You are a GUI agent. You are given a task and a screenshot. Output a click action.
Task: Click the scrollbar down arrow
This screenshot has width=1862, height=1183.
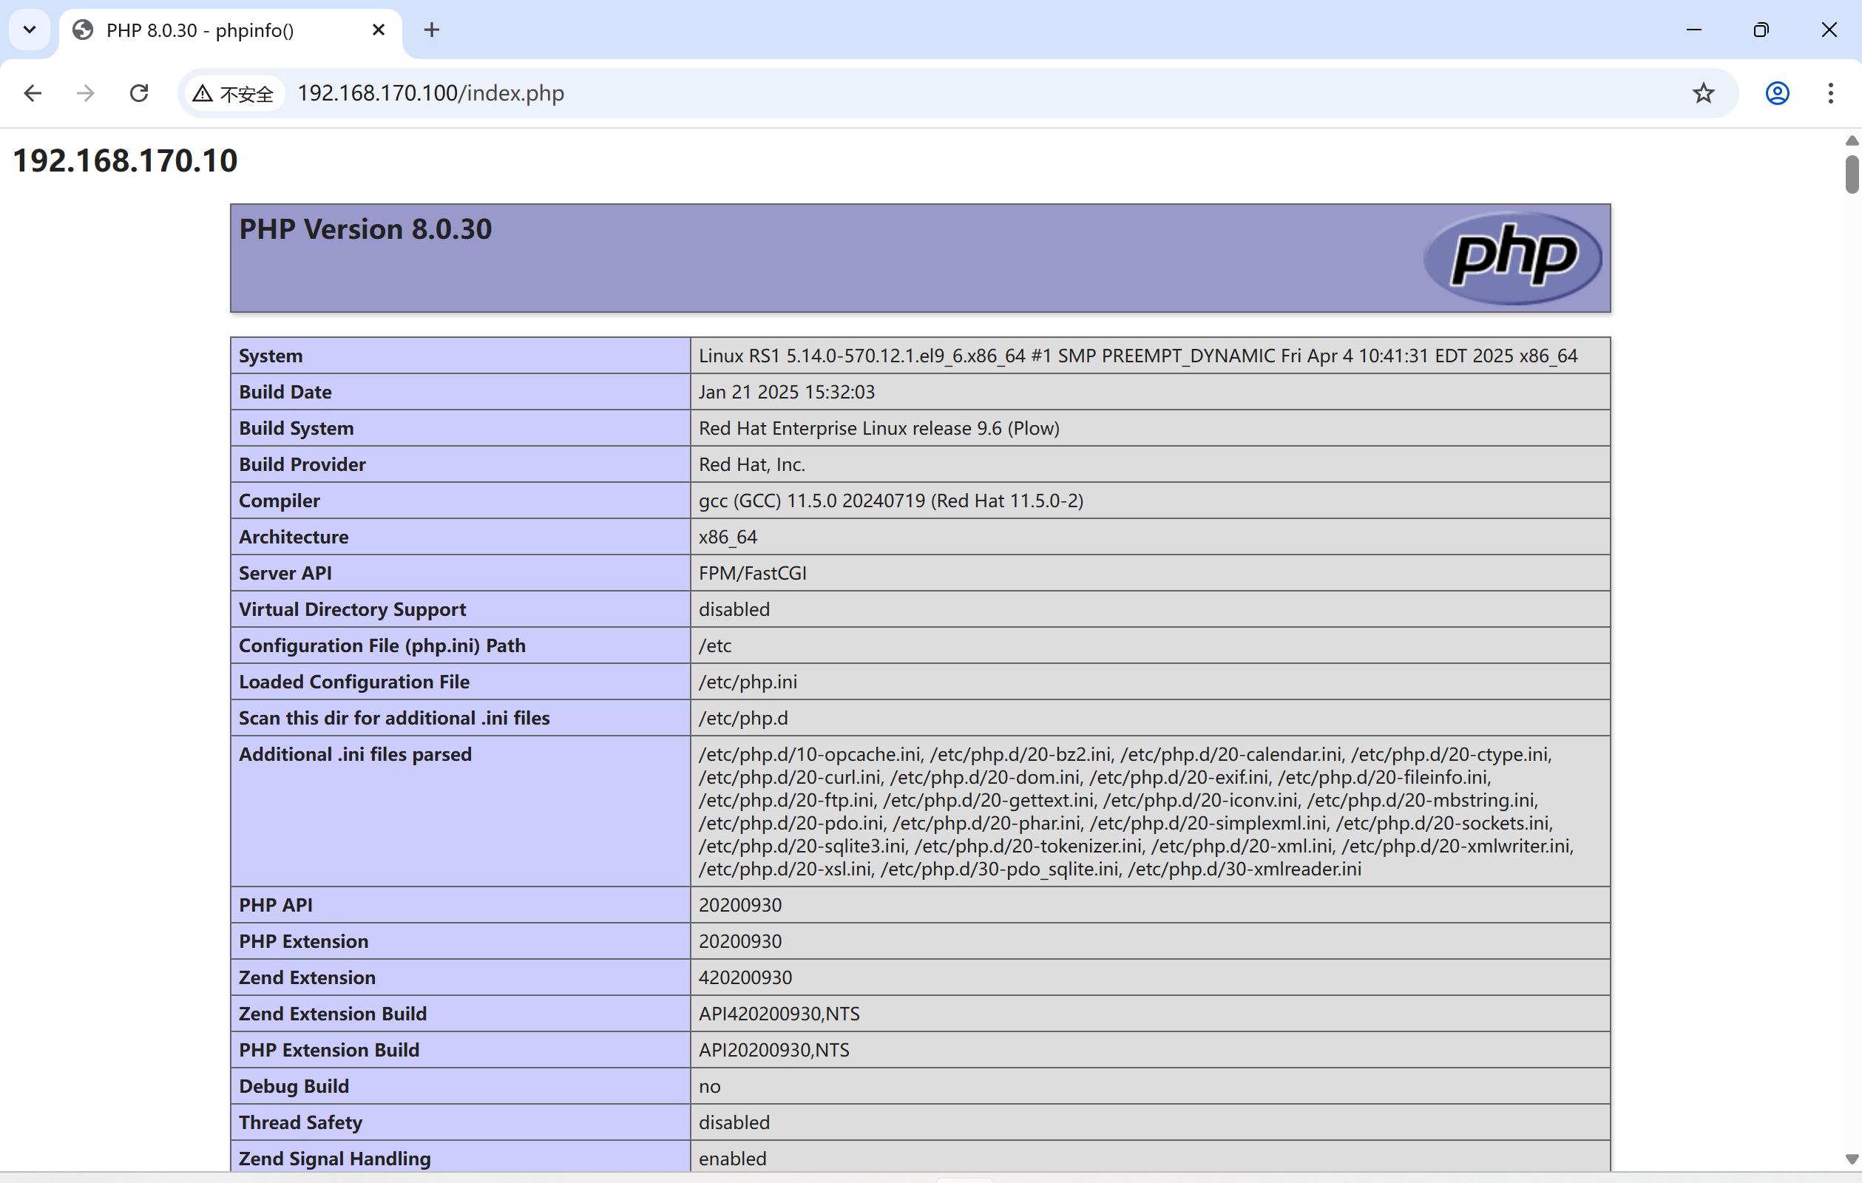point(1851,1159)
